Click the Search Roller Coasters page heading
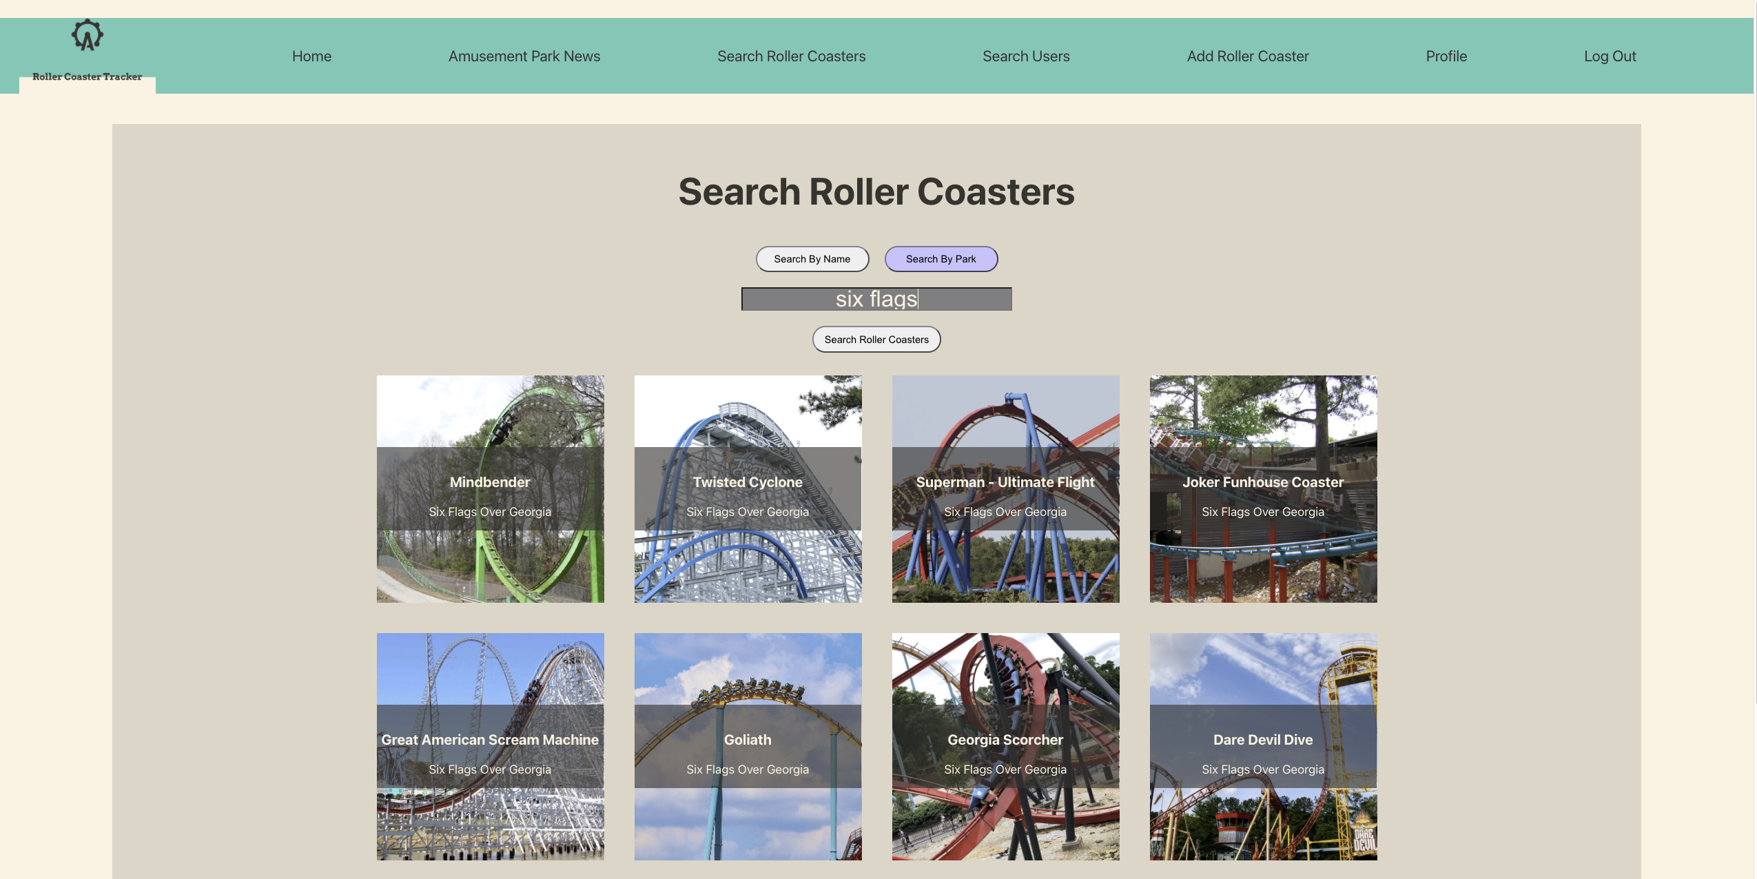Image resolution: width=1757 pixels, height=879 pixels. (x=876, y=192)
